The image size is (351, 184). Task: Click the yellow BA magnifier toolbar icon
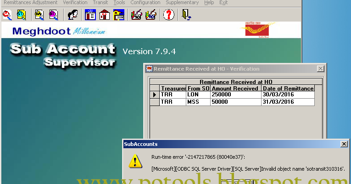(x=39, y=15)
